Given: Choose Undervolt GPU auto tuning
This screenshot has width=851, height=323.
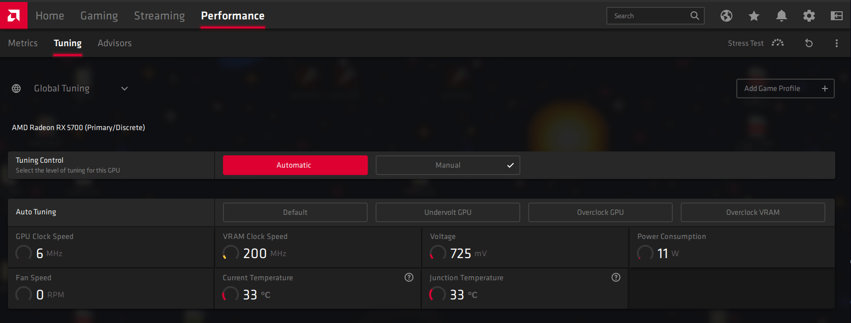Looking at the screenshot, I should [448, 212].
